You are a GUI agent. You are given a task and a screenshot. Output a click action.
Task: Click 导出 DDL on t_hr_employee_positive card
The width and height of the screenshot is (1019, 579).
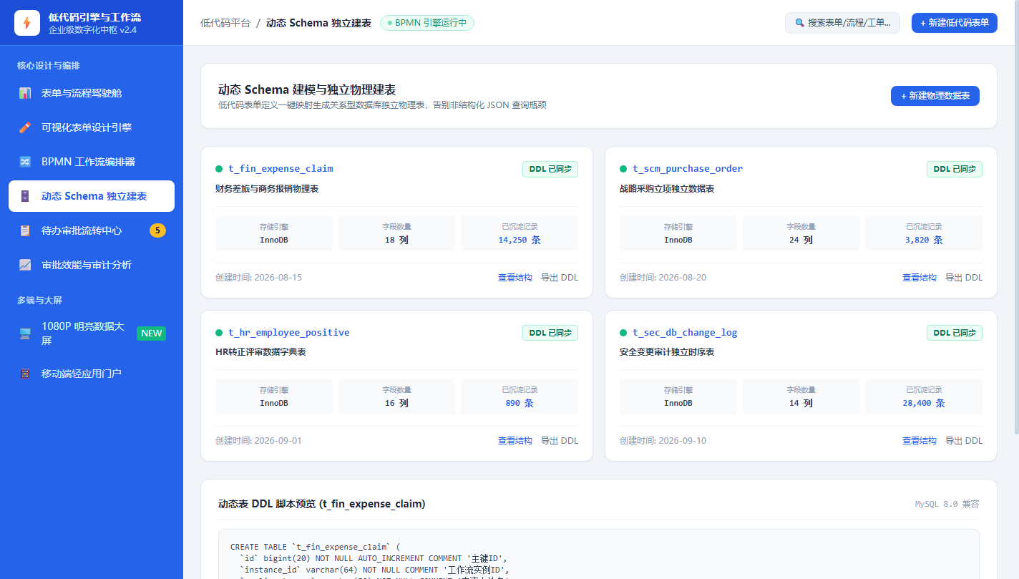[x=560, y=441]
